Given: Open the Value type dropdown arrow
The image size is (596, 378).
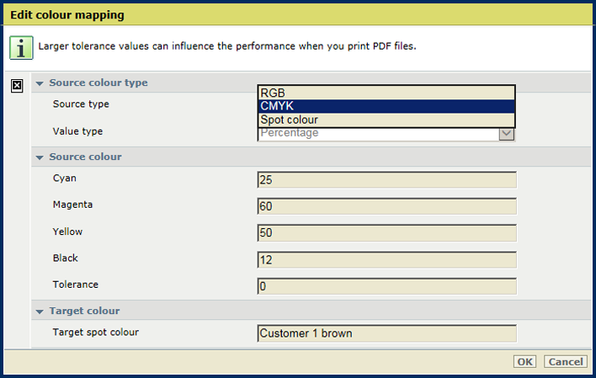Looking at the screenshot, I should 507,133.
